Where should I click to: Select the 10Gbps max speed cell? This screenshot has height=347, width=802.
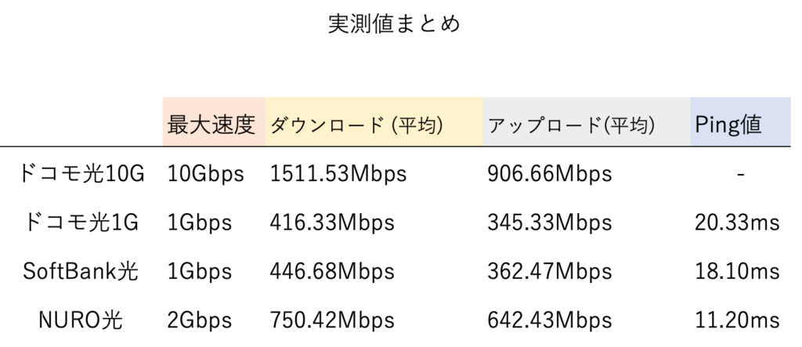pyautogui.click(x=206, y=174)
